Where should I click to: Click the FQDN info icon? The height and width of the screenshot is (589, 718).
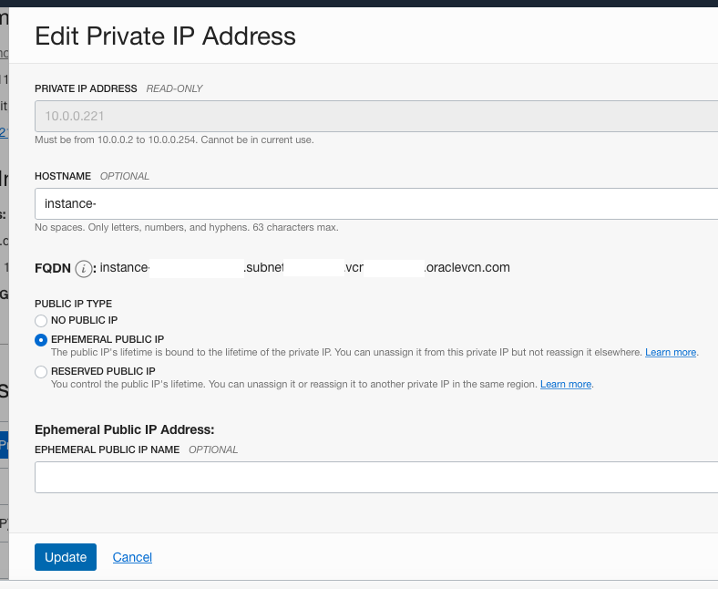coord(83,269)
